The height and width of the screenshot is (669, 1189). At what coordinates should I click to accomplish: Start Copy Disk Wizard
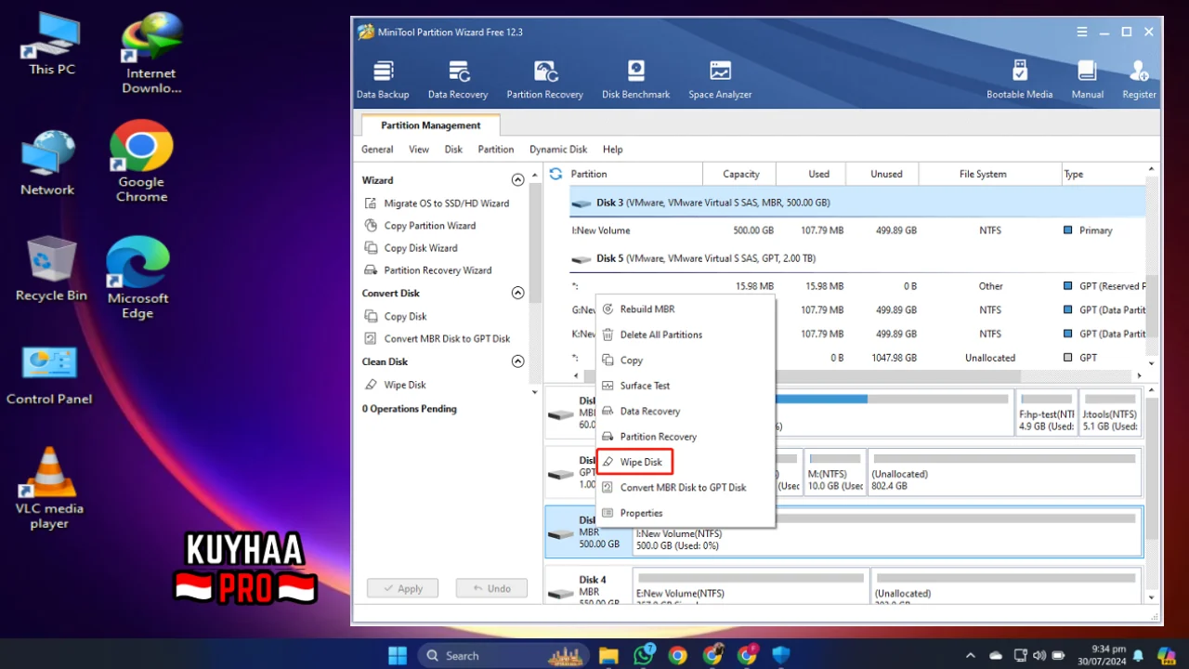tap(411, 248)
